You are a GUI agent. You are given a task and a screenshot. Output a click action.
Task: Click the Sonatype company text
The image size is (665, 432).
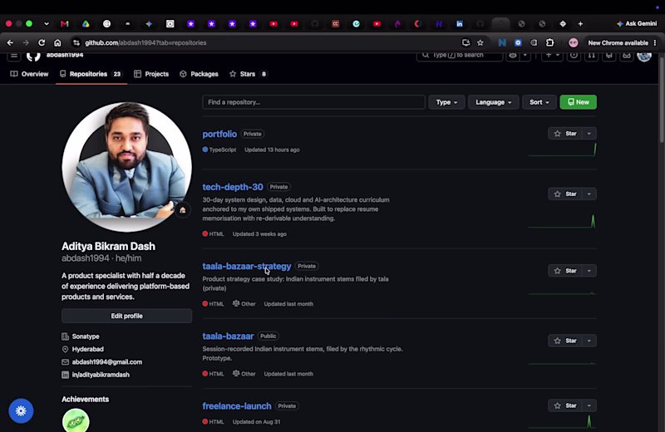coord(86,336)
